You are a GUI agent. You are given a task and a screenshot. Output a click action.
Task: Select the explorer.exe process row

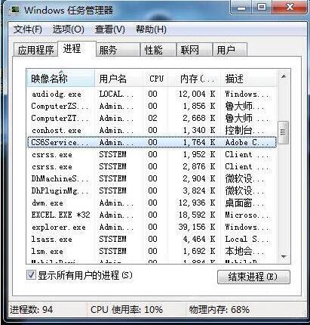[152, 227]
